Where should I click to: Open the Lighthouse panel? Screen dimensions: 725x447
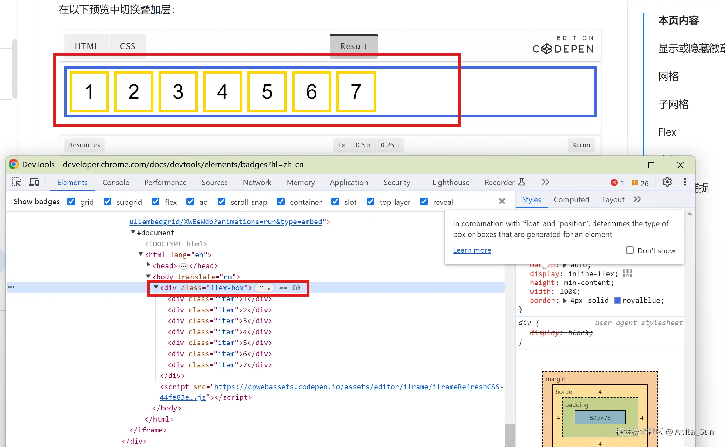(451, 183)
